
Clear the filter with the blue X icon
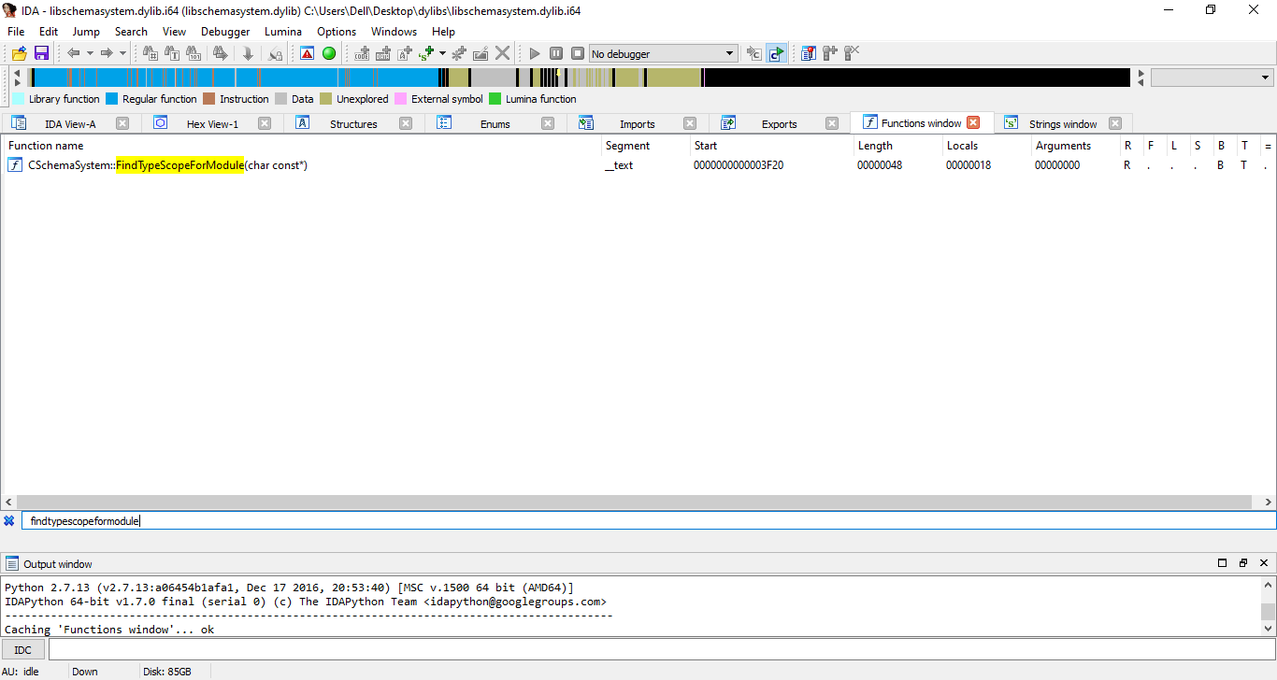tap(9, 520)
